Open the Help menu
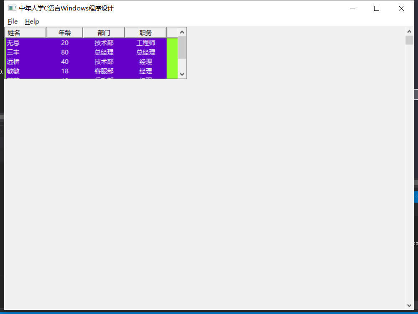 [x=32, y=21]
